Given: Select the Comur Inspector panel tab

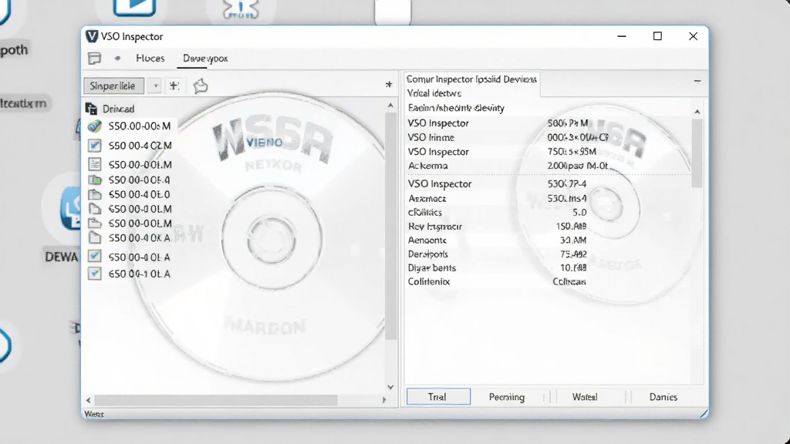Looking at the screenshot, I should [471, 79].
